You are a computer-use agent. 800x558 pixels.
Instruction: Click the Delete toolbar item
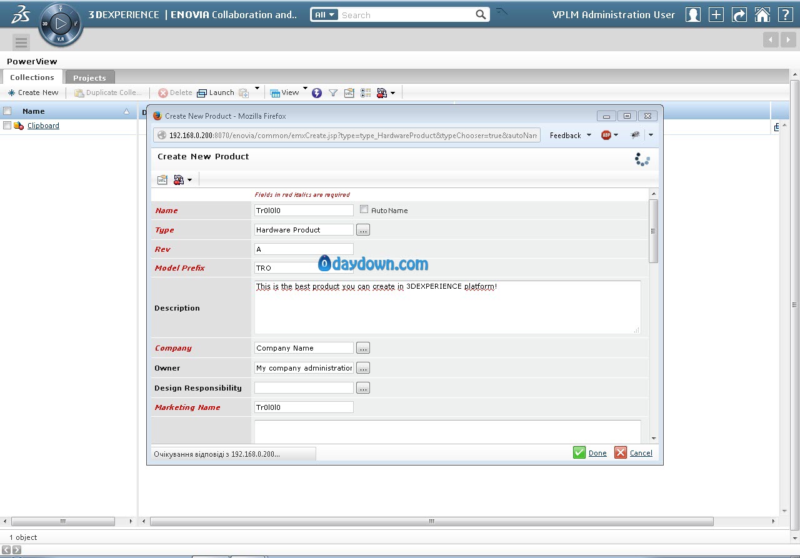coord(175,92)
